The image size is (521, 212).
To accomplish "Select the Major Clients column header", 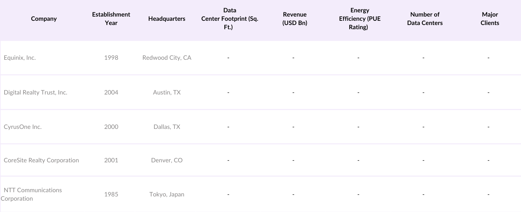I will click(490, 19).
